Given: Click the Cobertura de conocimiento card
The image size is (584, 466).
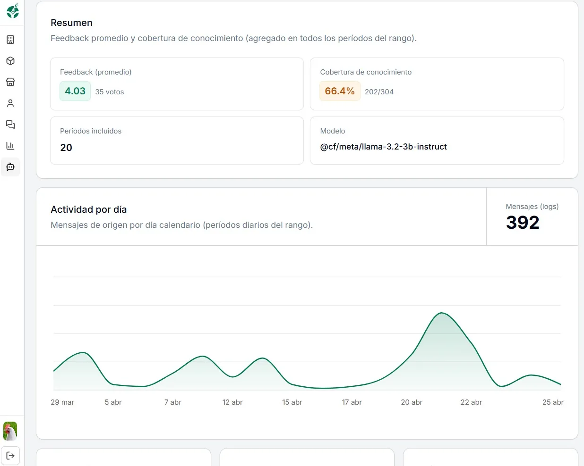Looking at the screenshot, I should pyautogui.click(x=437, y=83).
